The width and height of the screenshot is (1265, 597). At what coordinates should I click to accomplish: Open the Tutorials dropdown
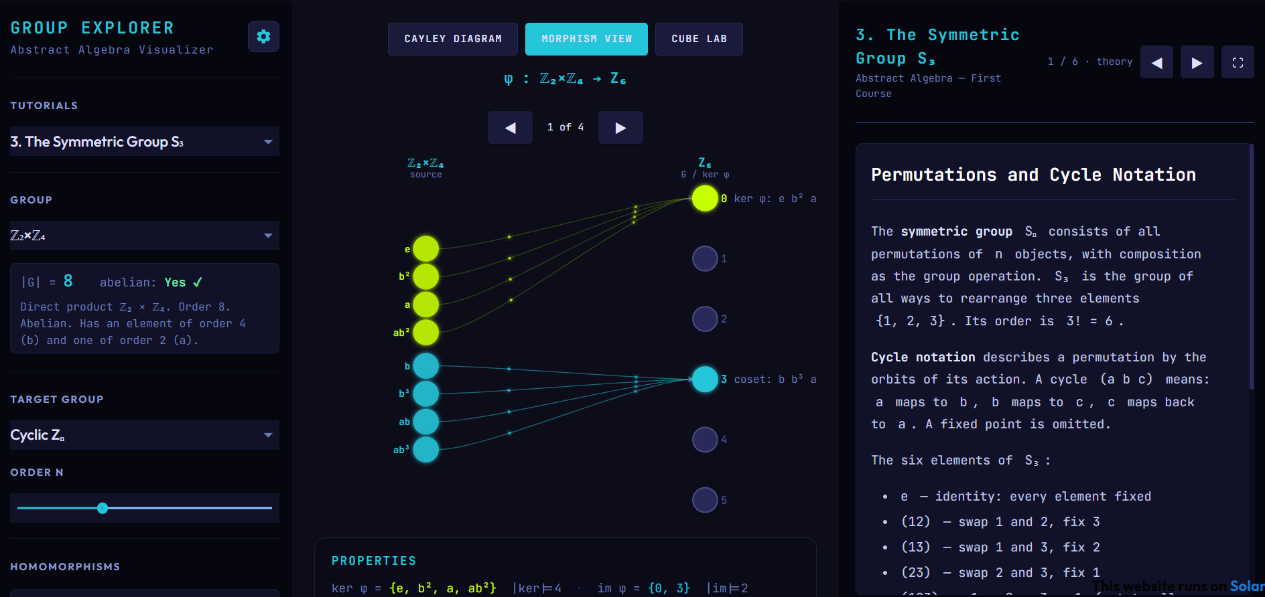144,141
